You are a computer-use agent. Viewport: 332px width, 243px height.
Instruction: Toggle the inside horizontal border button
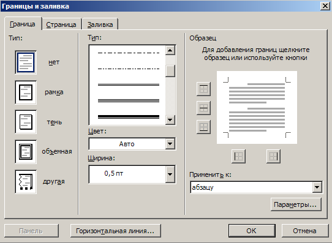(x=203, y=108)
